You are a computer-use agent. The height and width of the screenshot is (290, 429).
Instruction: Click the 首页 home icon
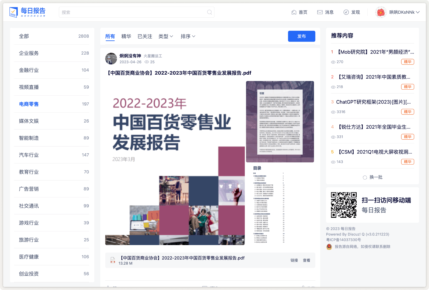(x=294, y=12)
